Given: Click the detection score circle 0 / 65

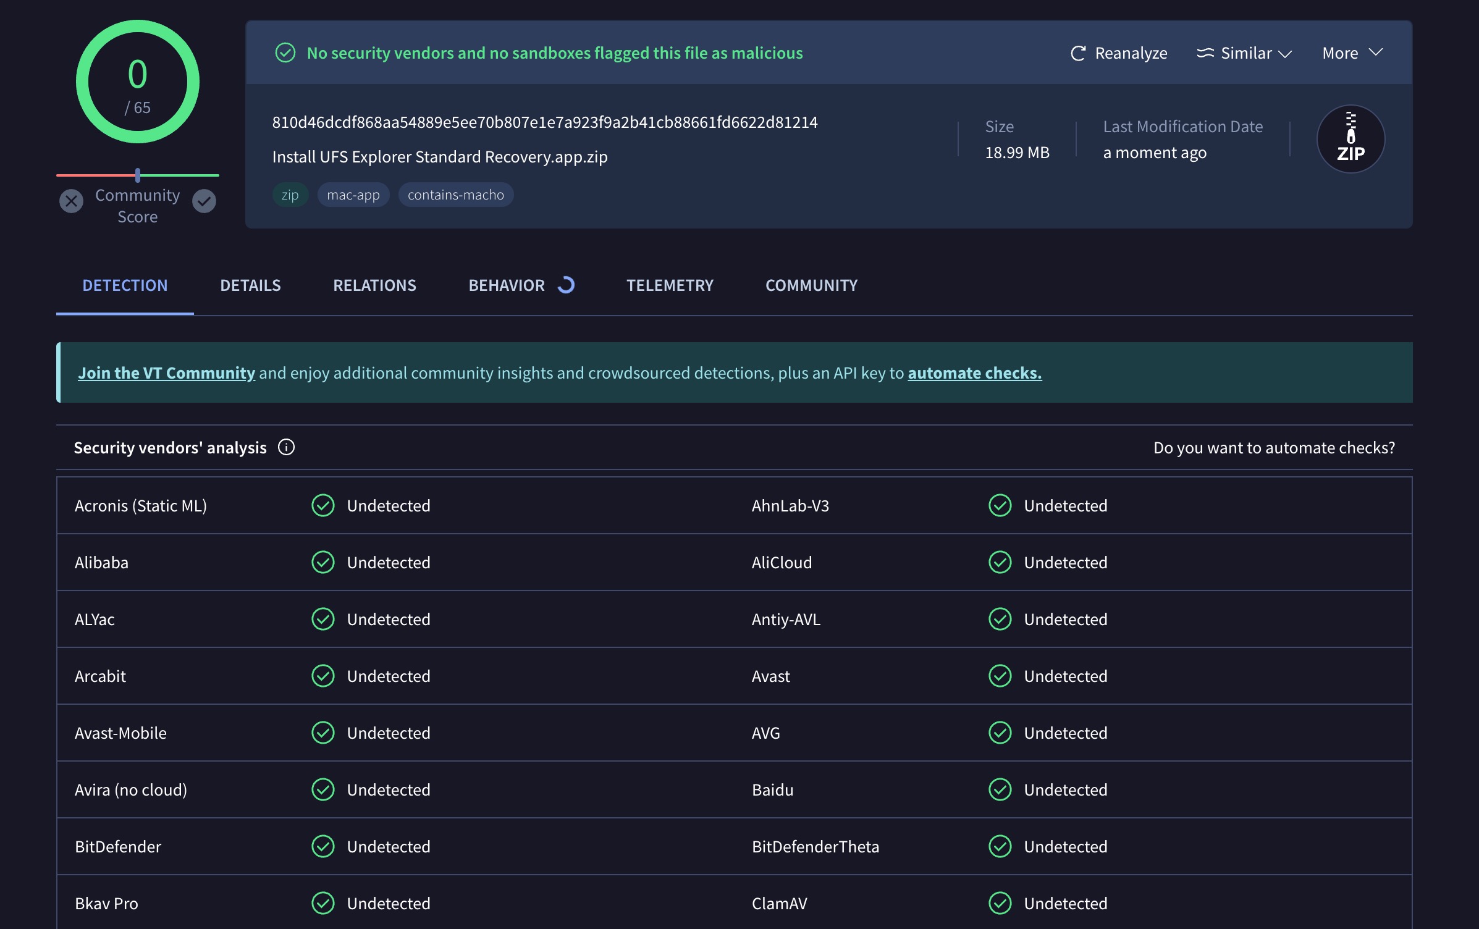Looking at the screenshot, I should tap(137, 82).
